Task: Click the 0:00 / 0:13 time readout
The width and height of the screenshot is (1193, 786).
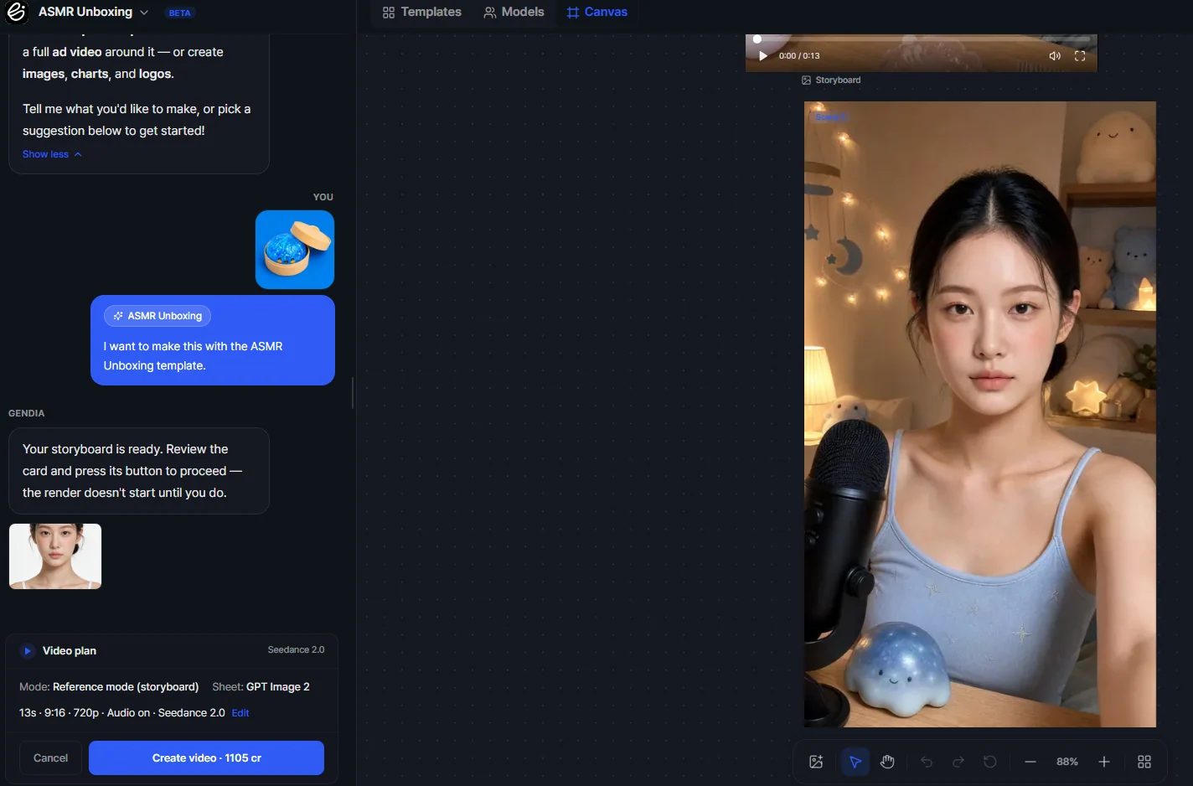Action: 799,56
